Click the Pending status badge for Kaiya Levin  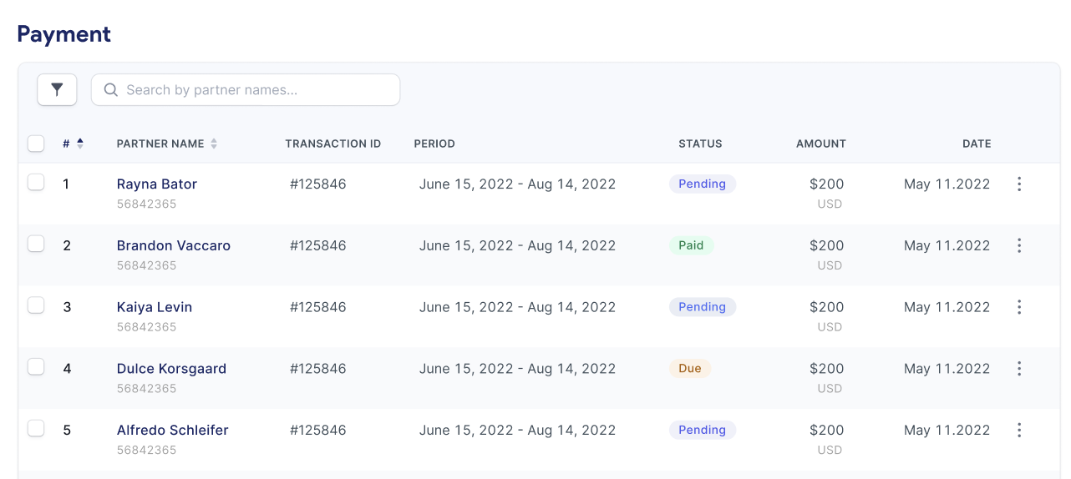pos(702,307)
